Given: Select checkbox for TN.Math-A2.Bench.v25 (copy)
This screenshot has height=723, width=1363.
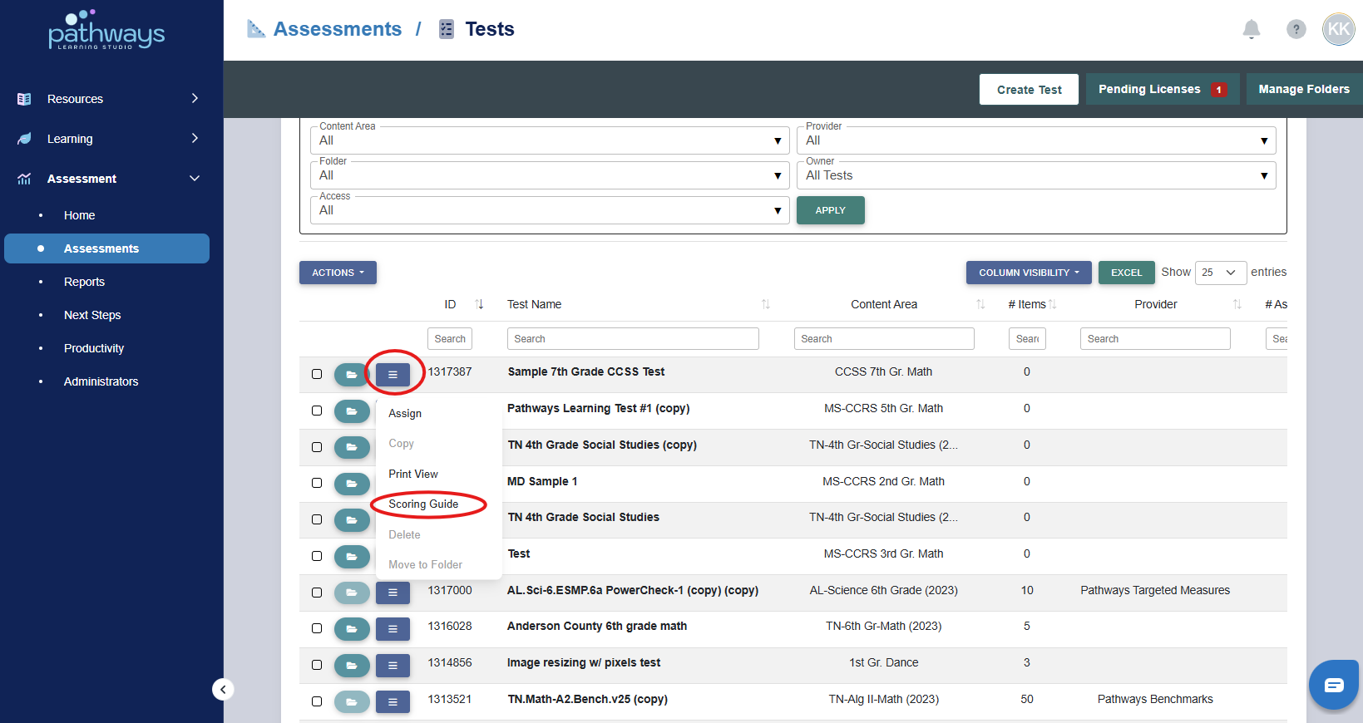Looking at the screenshot, I should (317, 701).
